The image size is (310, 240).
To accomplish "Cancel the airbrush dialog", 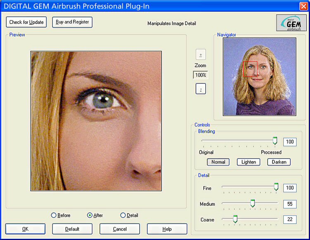I will [119, 229].
